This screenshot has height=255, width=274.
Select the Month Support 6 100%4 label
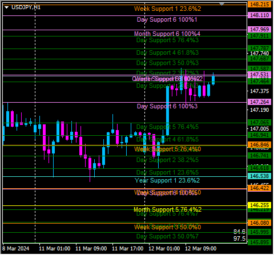pyautogui.click(x=167, y=34)
